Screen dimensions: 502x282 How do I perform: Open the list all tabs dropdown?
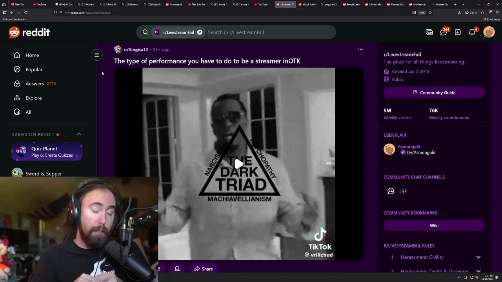[x=463, y=4]
